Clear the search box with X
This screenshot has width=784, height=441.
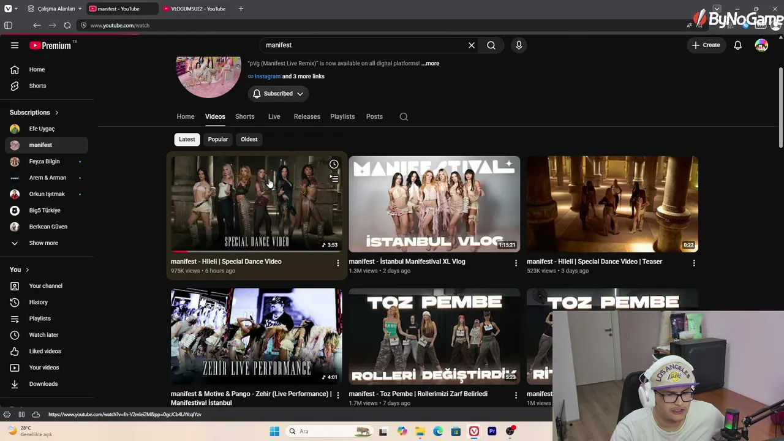[472, 45]
